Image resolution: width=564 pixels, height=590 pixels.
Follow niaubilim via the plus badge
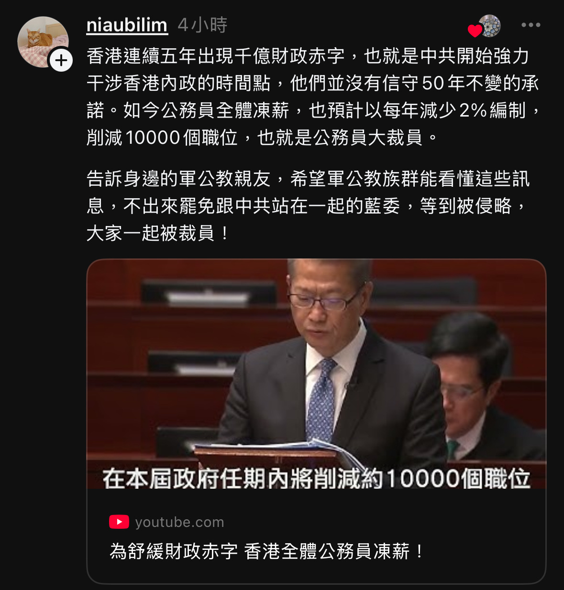pos(61,61)
